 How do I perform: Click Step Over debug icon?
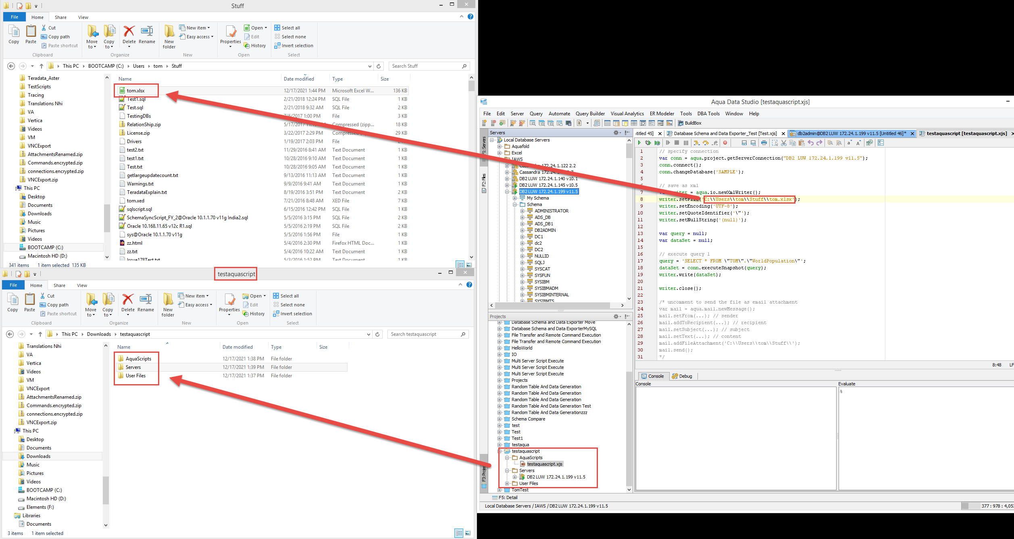coord(705,143)
